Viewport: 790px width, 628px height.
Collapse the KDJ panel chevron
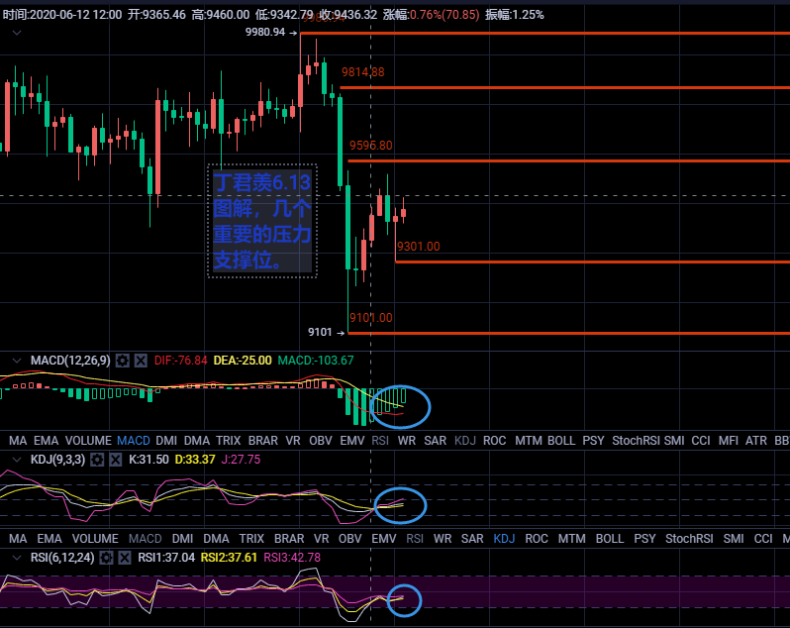(x=17, y=460)
